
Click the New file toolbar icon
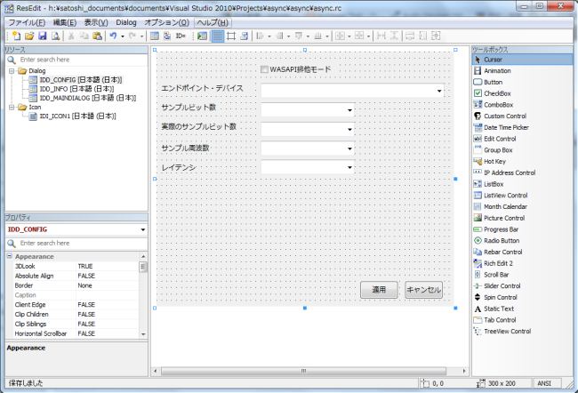click(17, 36)
